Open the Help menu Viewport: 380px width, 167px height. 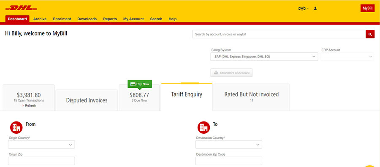coord(173,19)
